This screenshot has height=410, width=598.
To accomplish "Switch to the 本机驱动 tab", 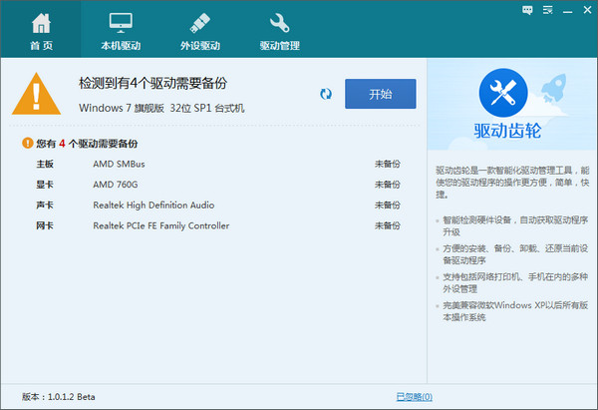I will pyautogui.click(x=121, y=22).
